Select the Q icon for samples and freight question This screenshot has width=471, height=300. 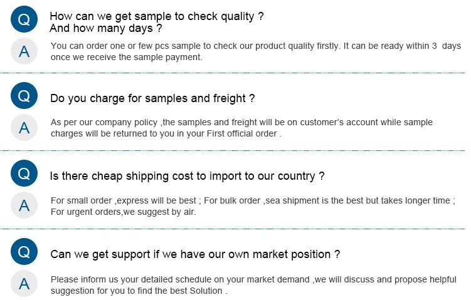point(24,96)
